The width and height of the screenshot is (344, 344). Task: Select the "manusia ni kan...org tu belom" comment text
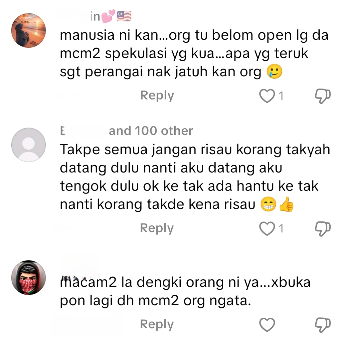pos(194,53)
